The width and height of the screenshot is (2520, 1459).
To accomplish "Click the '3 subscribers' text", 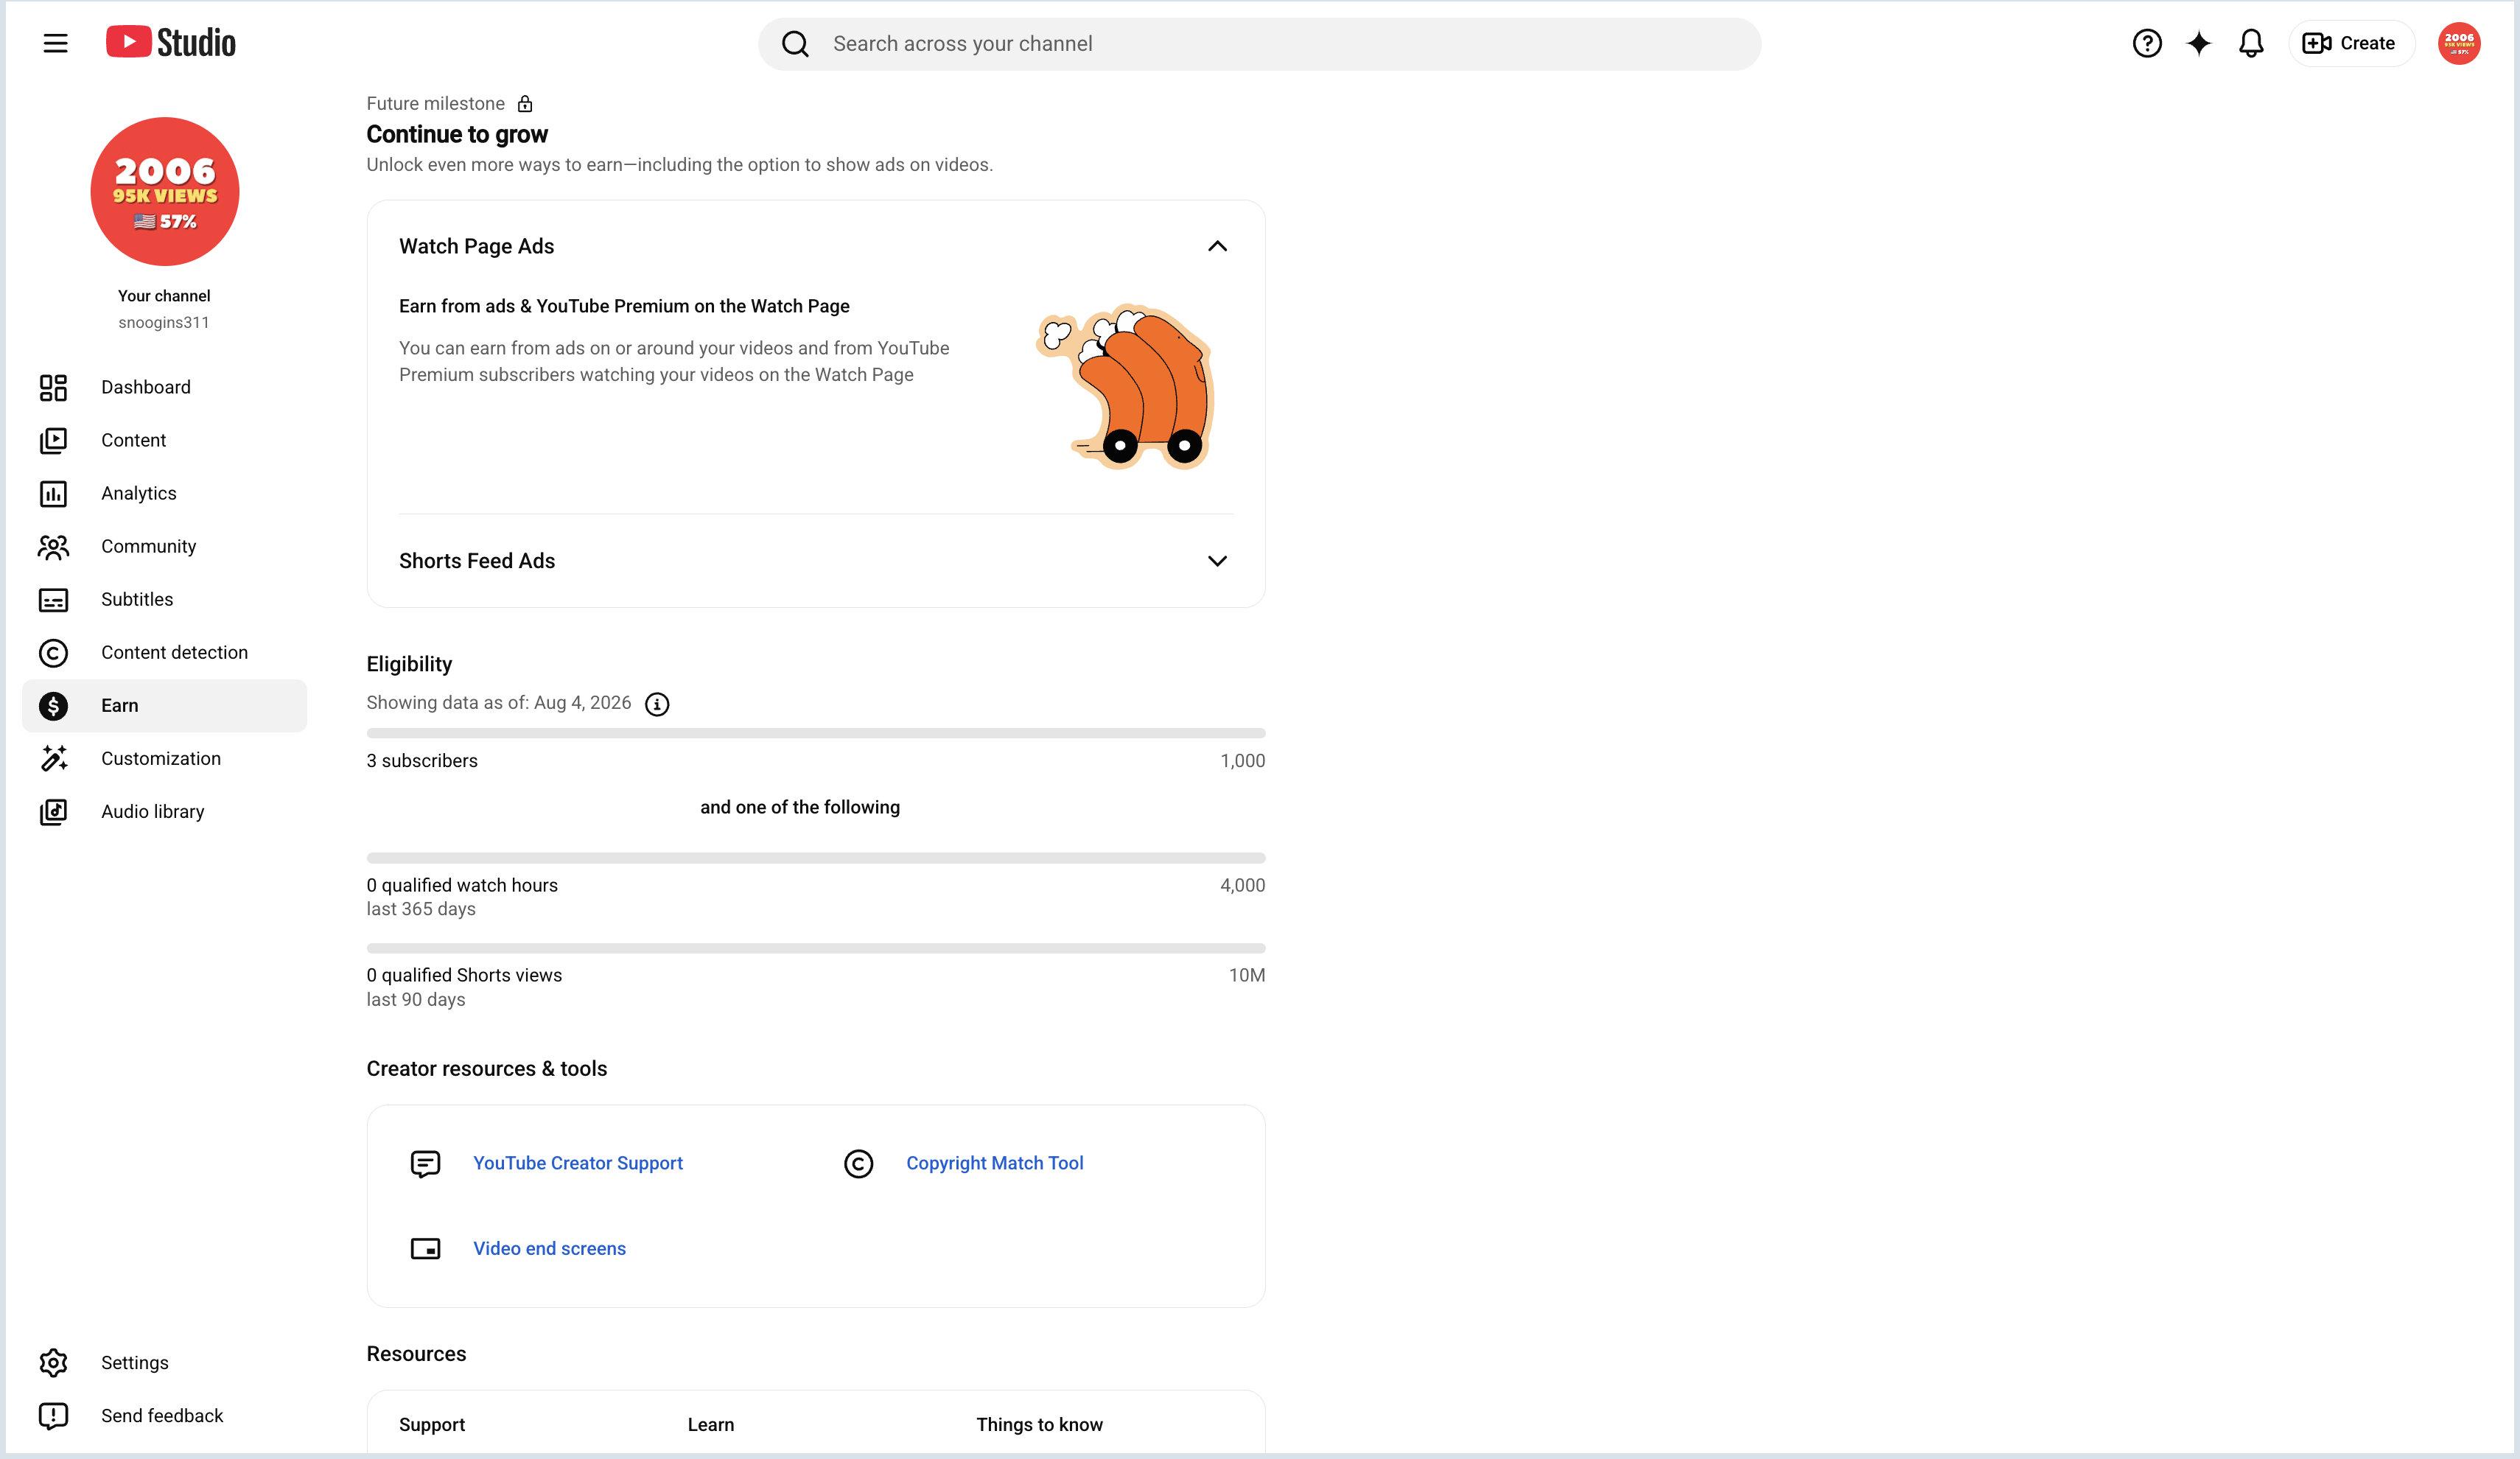I will point(422,761).
